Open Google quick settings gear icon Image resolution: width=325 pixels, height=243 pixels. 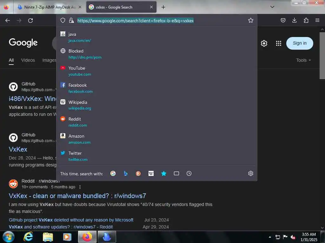click(x=264, y=43)
